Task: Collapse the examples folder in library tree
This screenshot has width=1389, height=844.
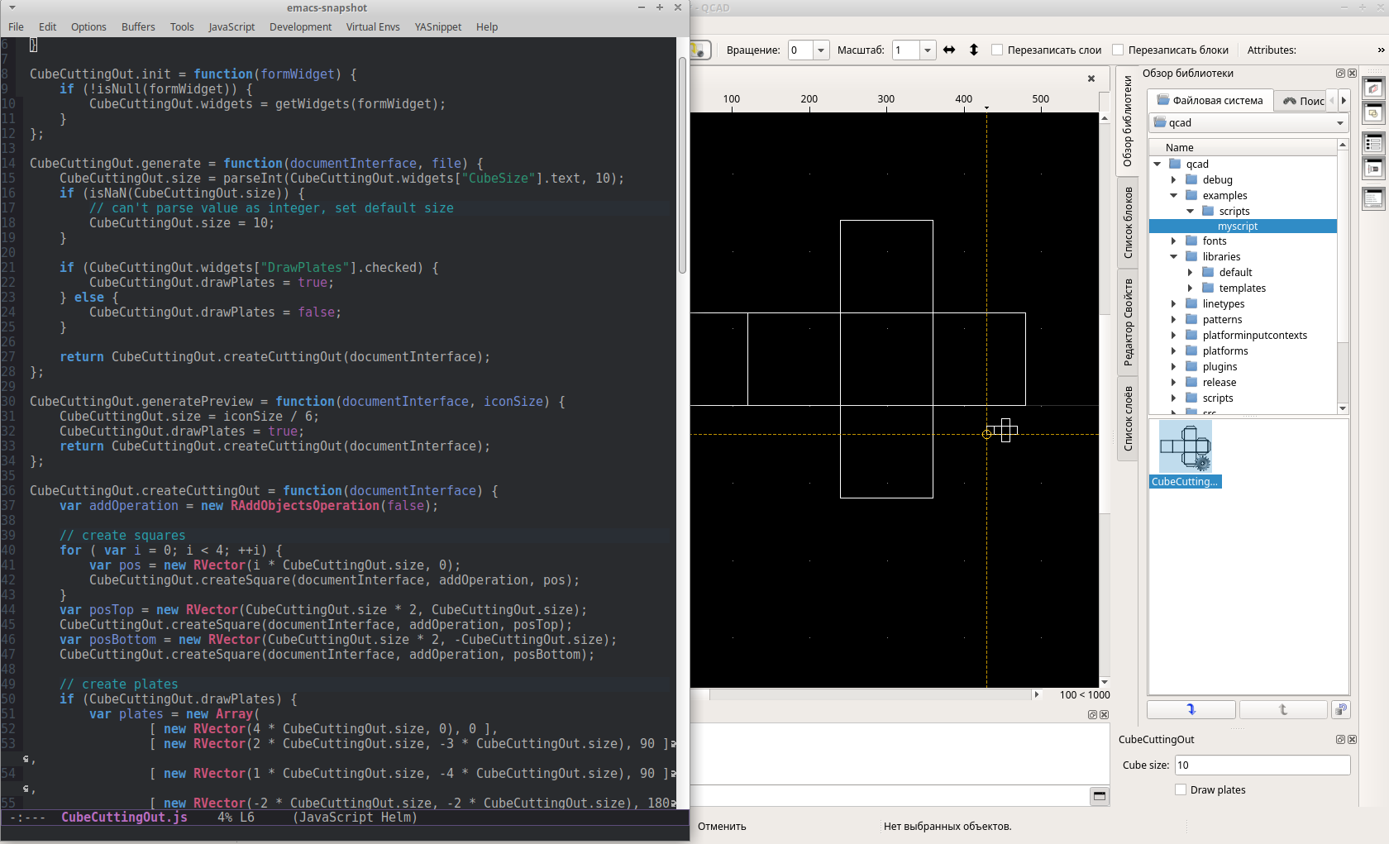Action: coord(1174,196)
